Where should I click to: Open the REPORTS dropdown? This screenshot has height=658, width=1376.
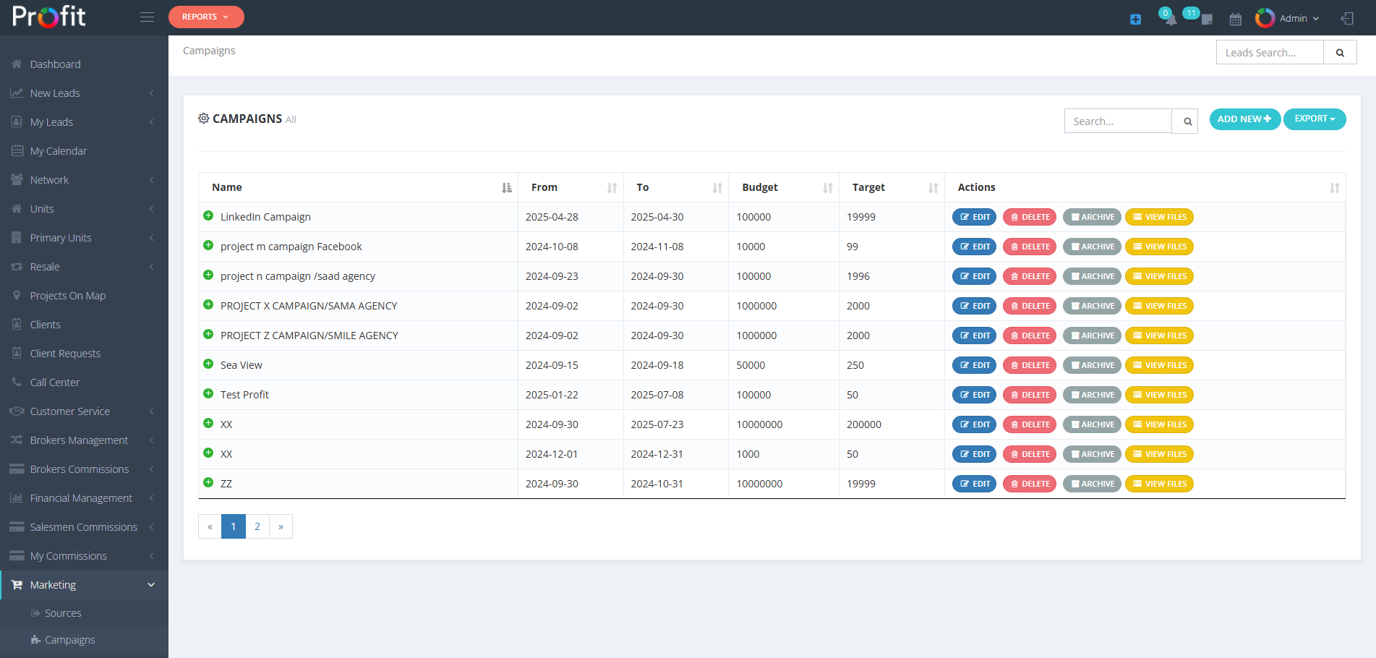(206, 16)
